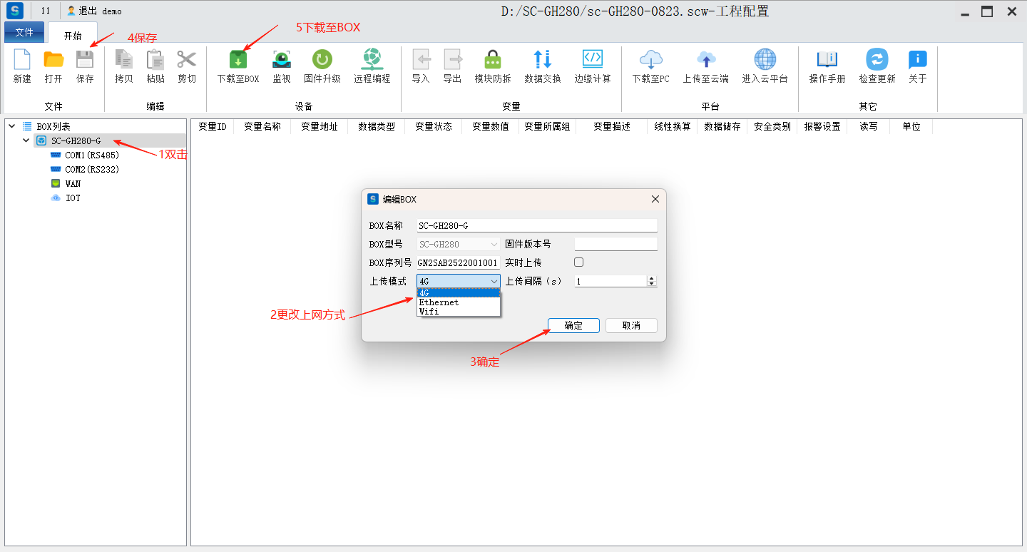Click the 取消 button in dialog
The height and width of the screenshot is (552, 1027).
point(631,325)
